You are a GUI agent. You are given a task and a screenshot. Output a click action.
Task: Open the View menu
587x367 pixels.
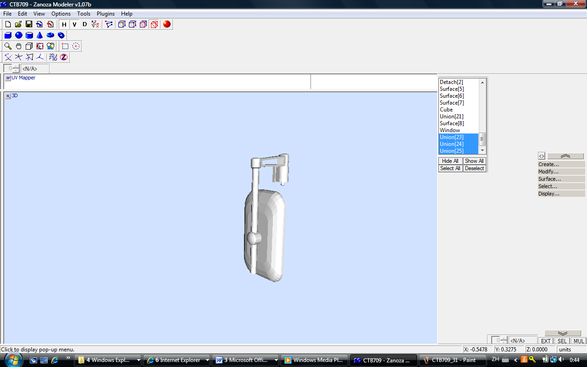[39, 14]
